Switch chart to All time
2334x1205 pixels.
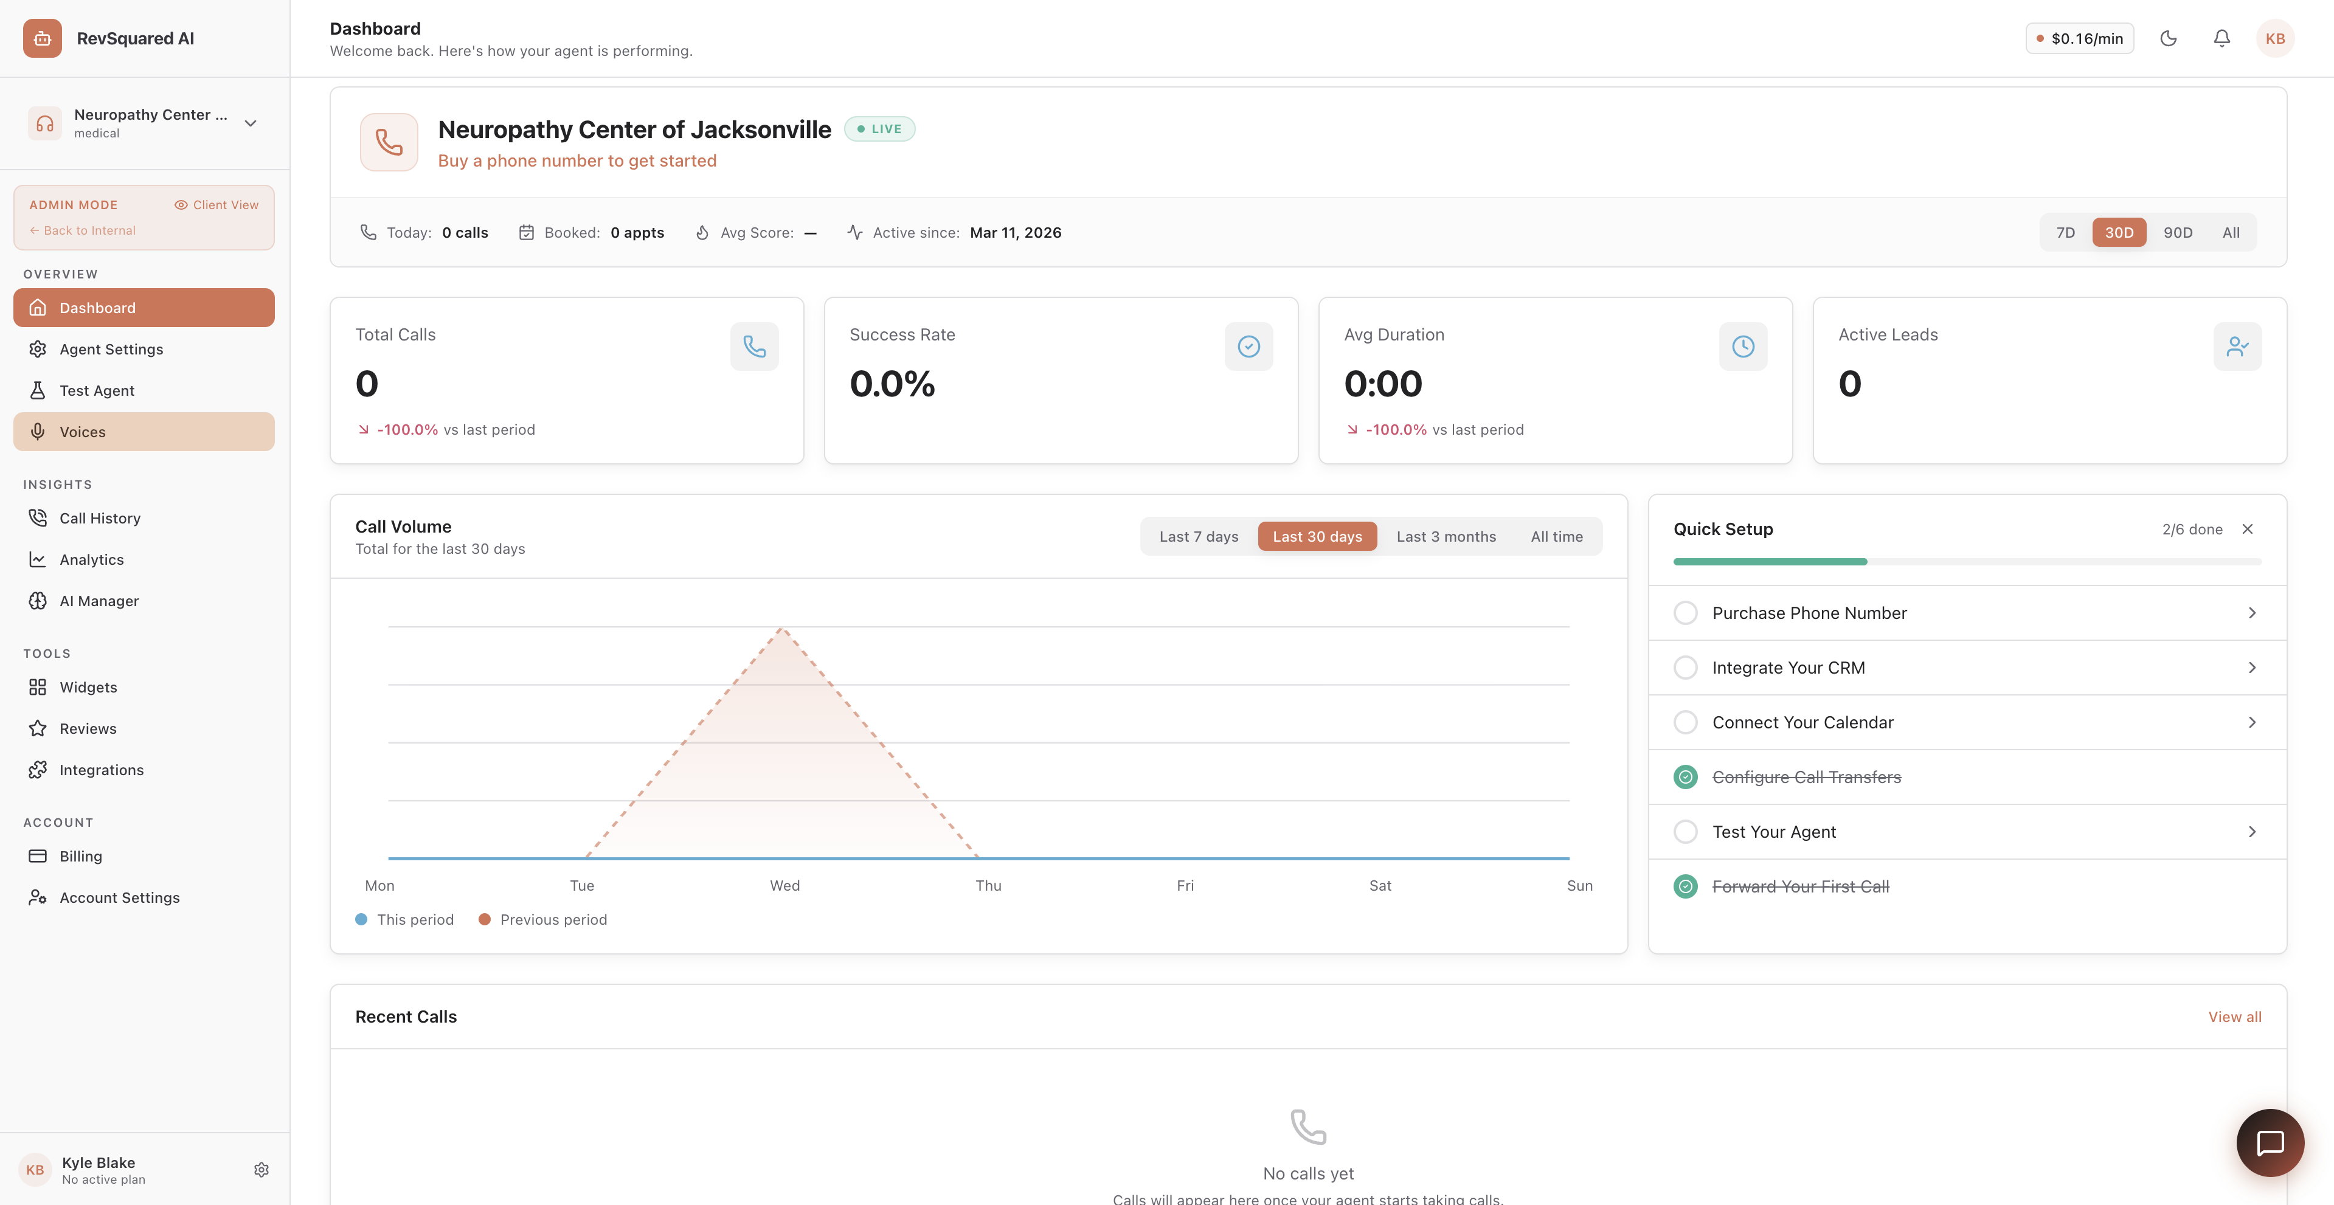point(1557,536)
